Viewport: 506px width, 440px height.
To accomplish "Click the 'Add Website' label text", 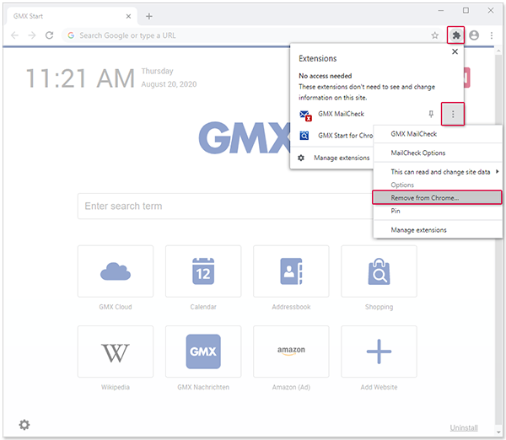I will 379,387.
